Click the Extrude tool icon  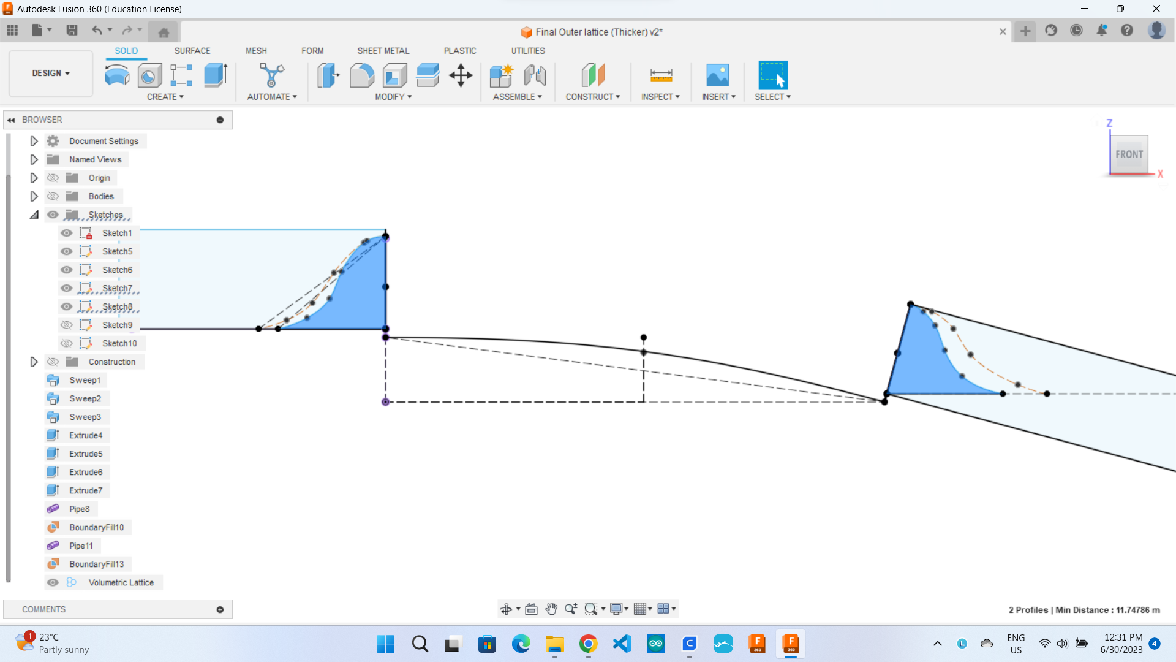tap(215, 75)
